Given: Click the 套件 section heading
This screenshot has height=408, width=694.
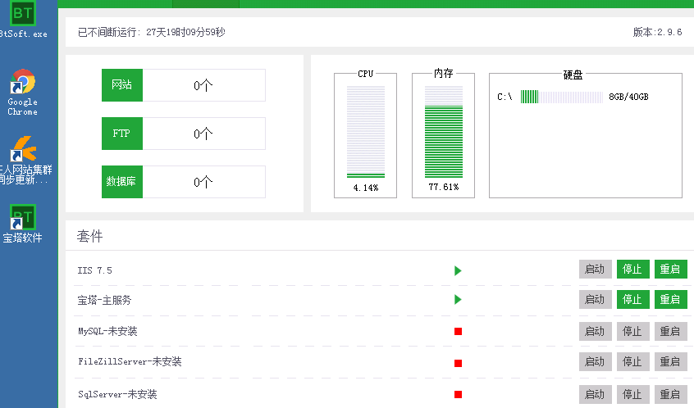Looking at the screenshot, I should tap(90, 236).
